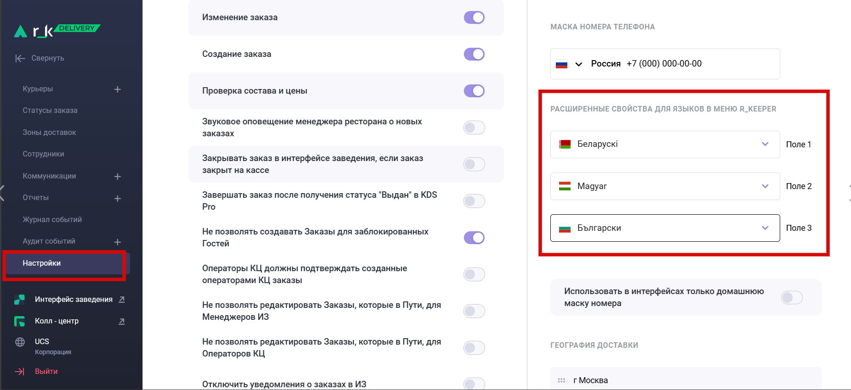Click the drag handle beside г Москва

coord(561,380)
